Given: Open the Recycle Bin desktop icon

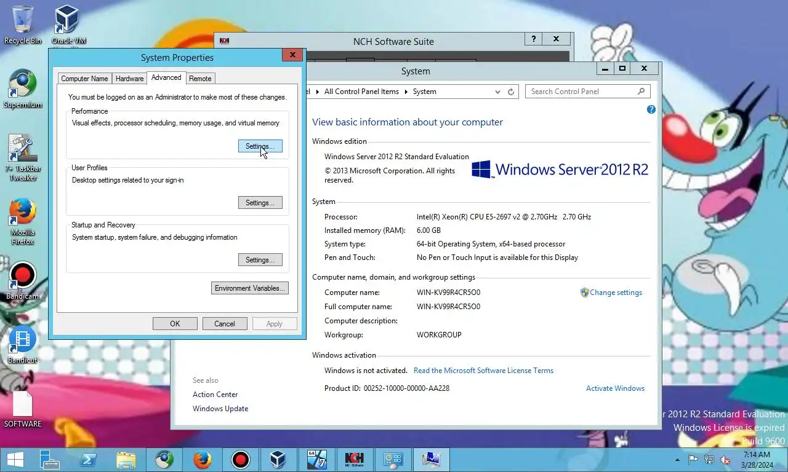Looking at the screenshot, I should click(23, 25).
